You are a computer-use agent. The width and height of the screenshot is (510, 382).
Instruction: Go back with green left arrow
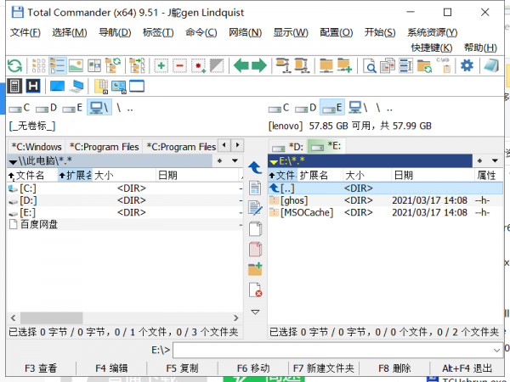(x=241, y=66)
